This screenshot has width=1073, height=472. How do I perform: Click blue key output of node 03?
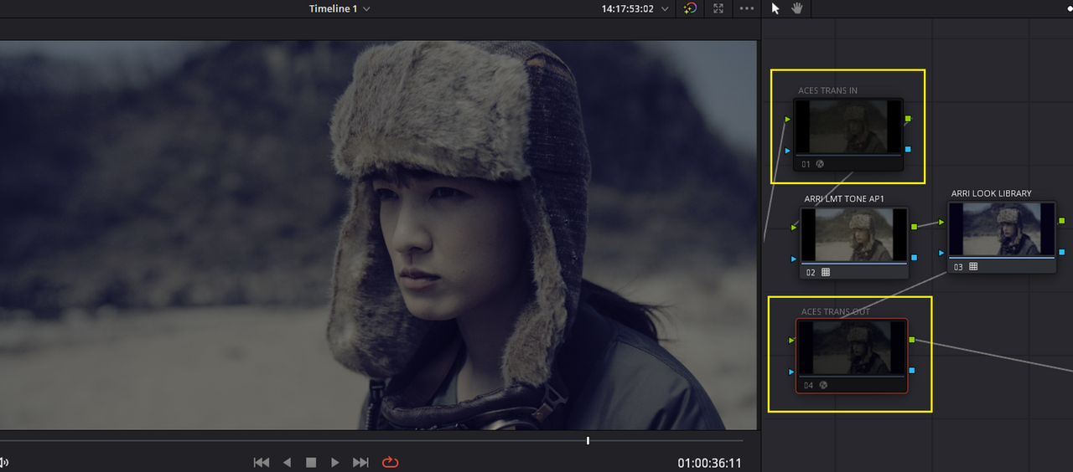tap(1062, 251)
